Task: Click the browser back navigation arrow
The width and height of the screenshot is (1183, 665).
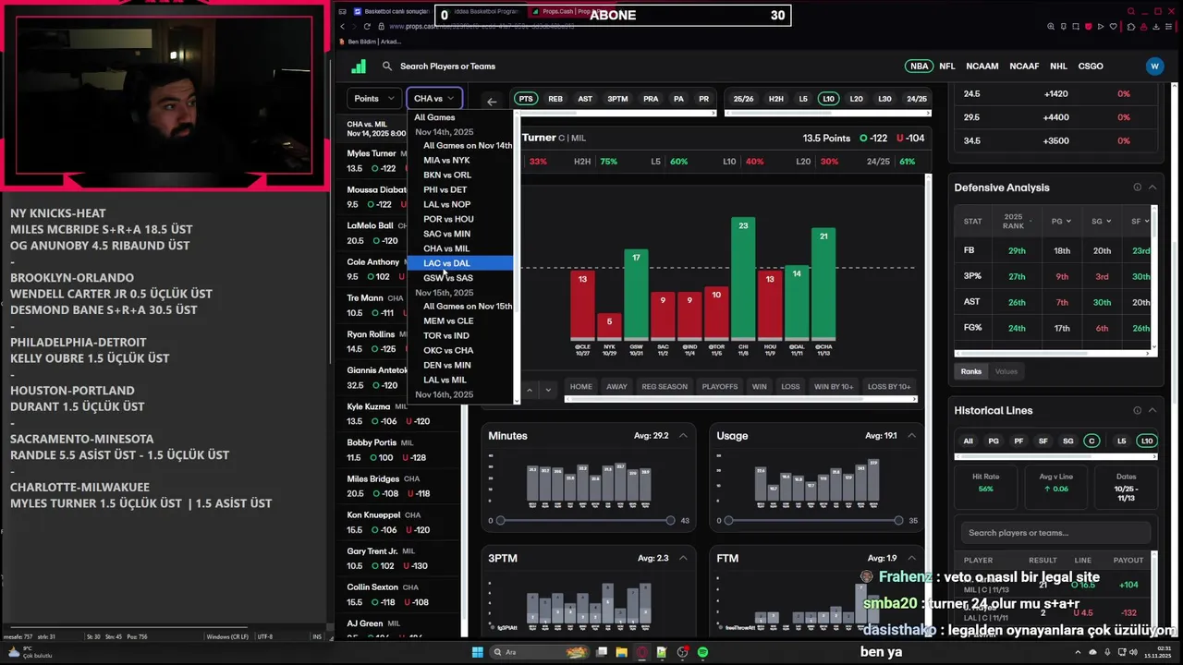Action: click(342, 27)
